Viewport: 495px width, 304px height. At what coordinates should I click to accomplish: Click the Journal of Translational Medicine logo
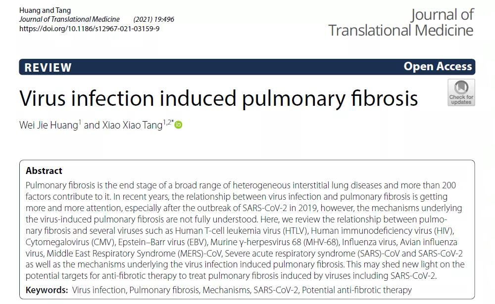(401, 22)
